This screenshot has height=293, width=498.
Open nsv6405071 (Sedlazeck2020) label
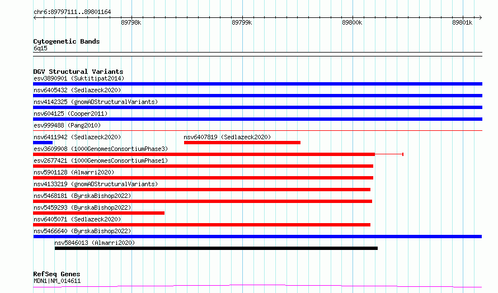pyautogui.click(x=77, y=219)
